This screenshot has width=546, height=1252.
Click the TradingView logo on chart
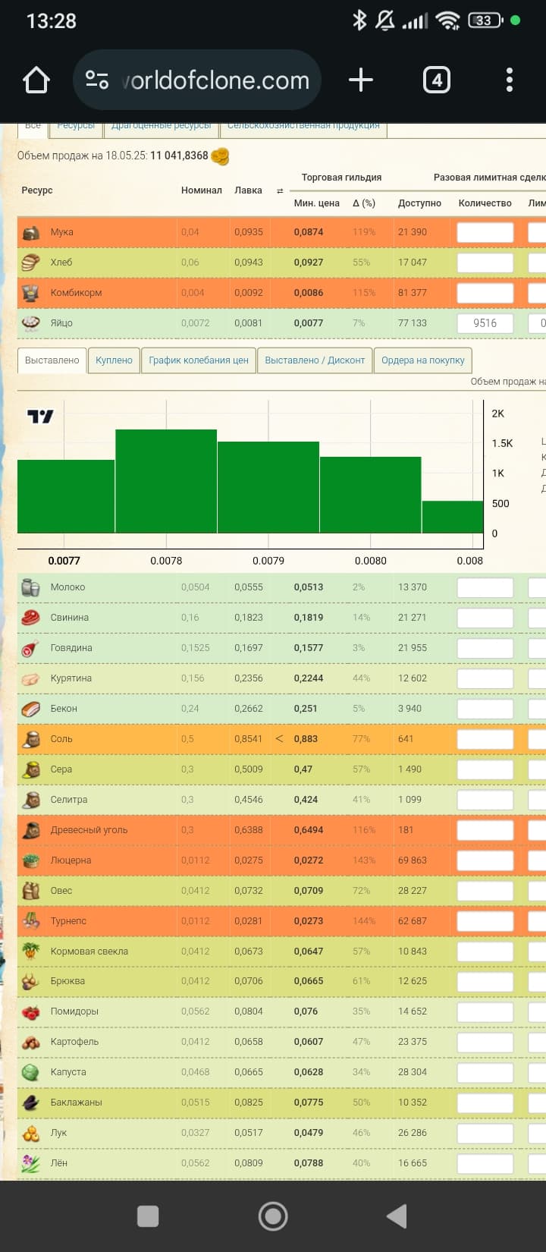40,416
